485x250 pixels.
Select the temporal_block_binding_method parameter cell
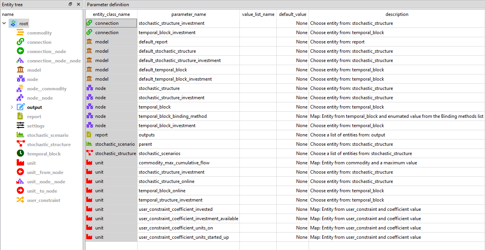pyautogui.click(x=188, y=116)
